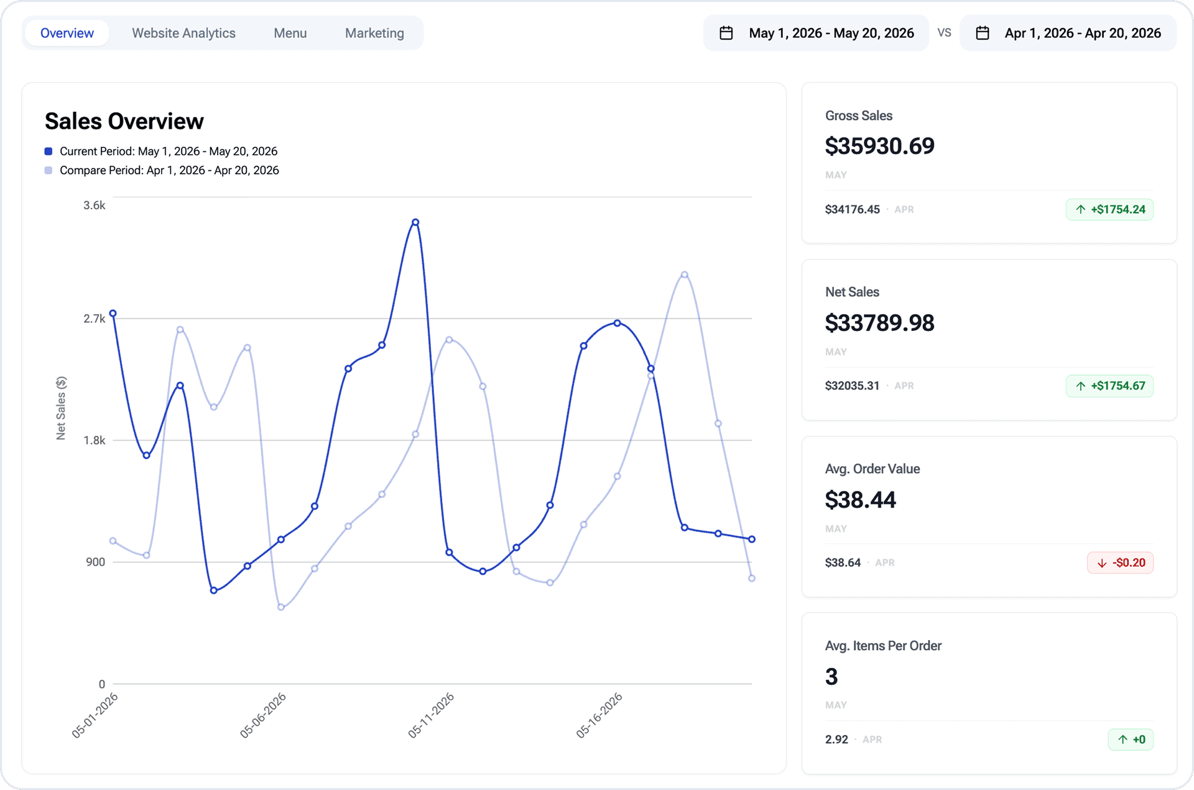This screenshot has height=790, width=1194.
Task: Click the -$0.20 change badge text
Action: 1129,563
